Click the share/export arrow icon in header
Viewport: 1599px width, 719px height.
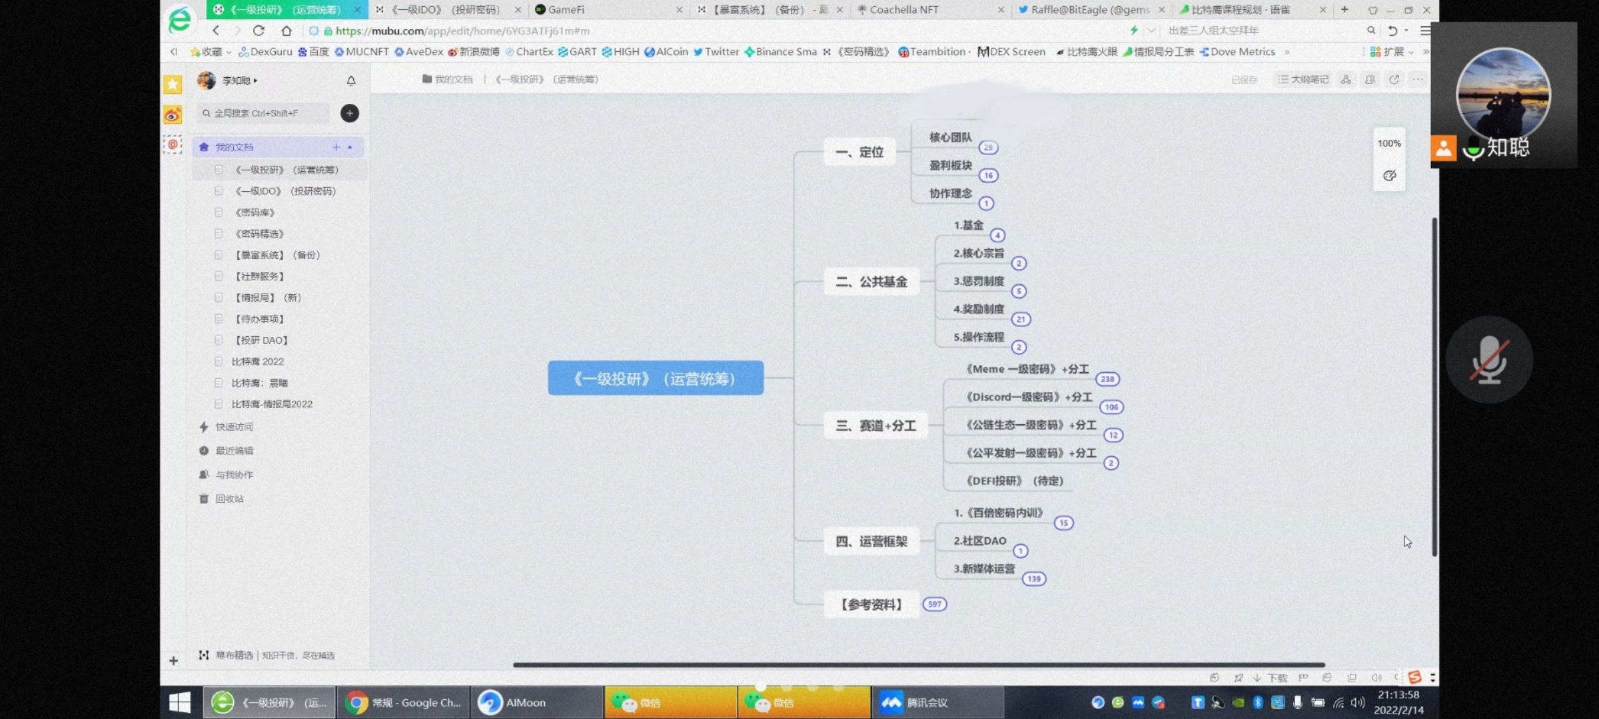coord(1394,80)
